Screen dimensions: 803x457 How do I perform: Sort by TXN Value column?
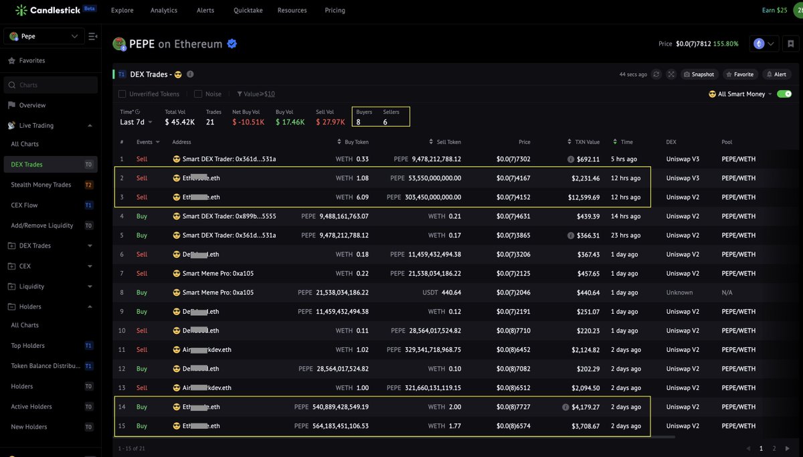569,142
